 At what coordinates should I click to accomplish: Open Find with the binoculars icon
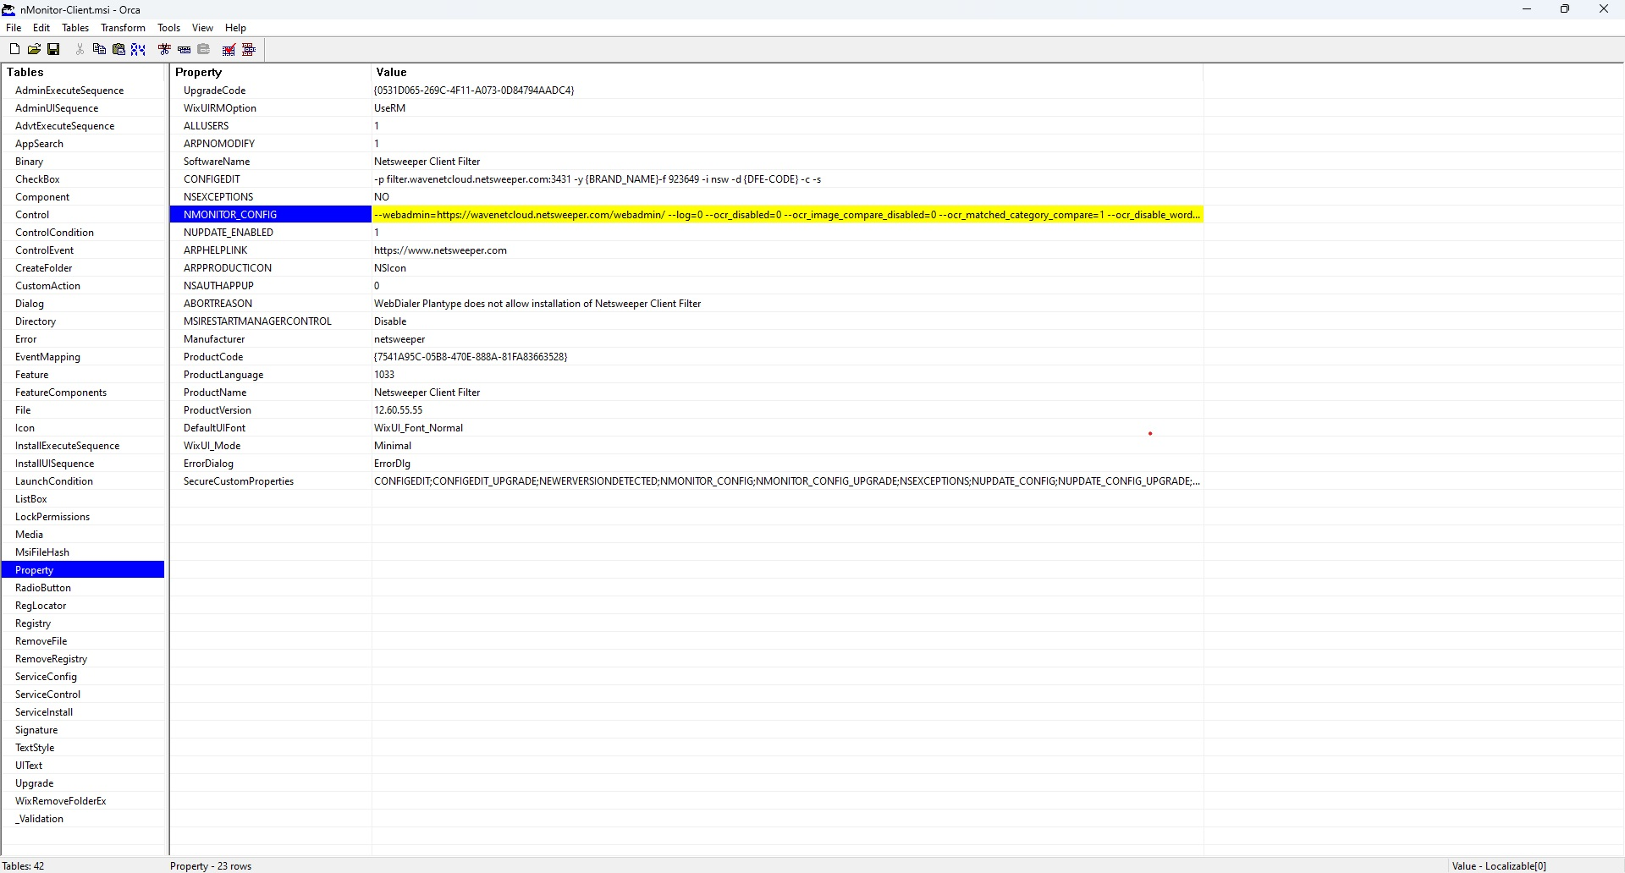pos(139,50)
